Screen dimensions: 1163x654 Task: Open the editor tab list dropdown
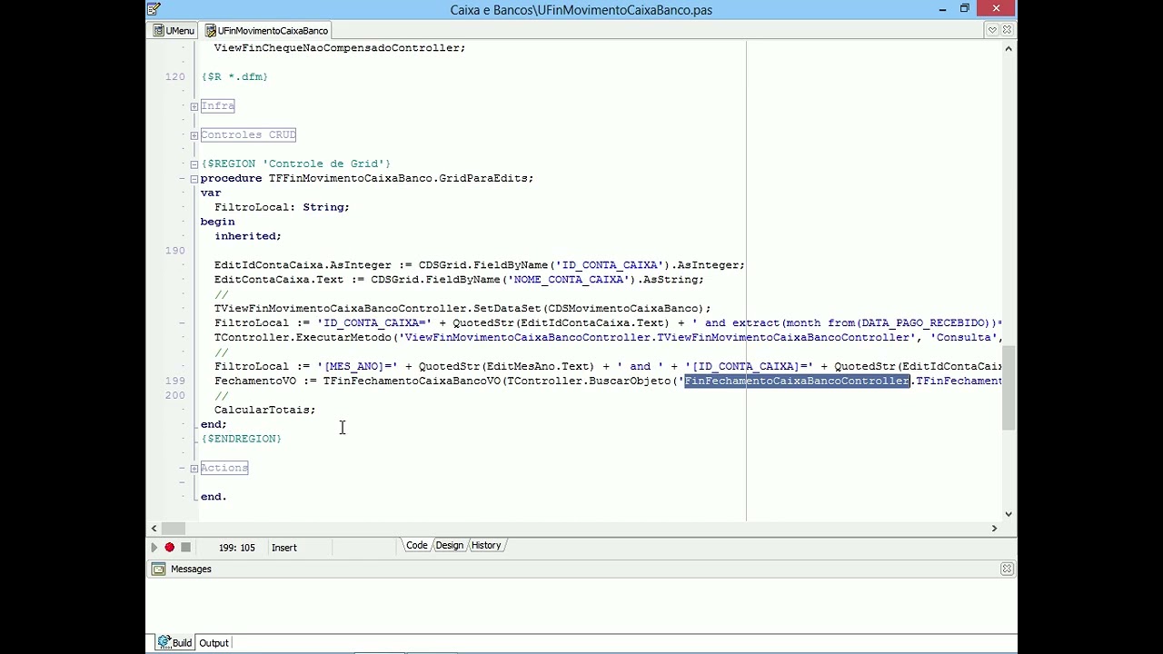[992, 30]
